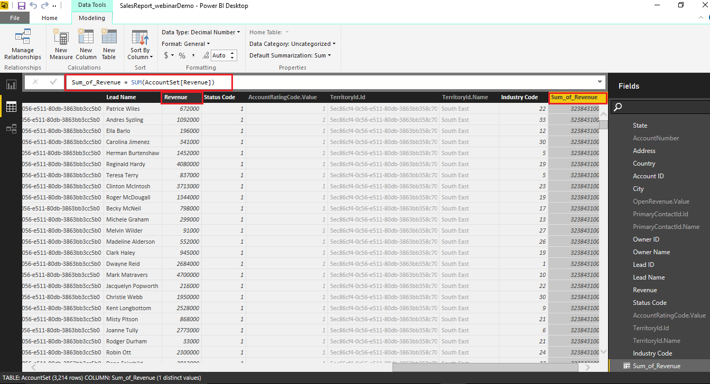This screenshot has height=384, width=710.
Task: Click the Data Tools contextual tab
Action: point(92,5)
